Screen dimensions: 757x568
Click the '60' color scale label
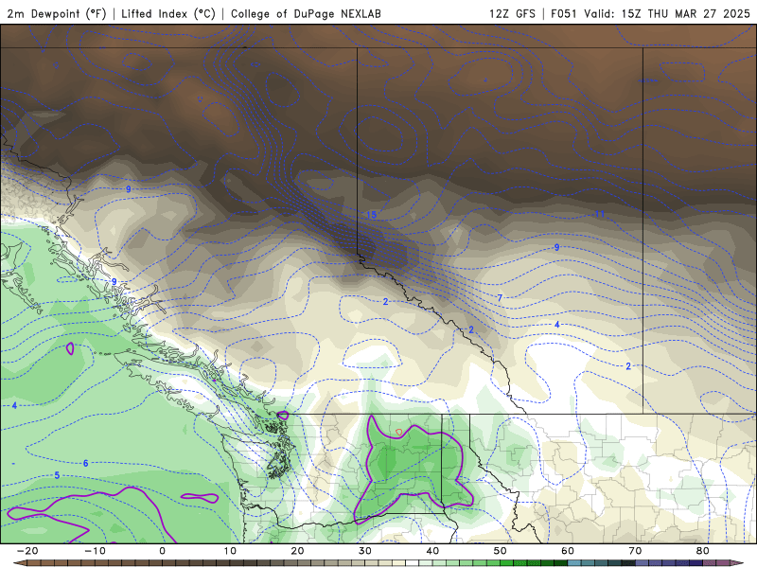tap(568, 551)
